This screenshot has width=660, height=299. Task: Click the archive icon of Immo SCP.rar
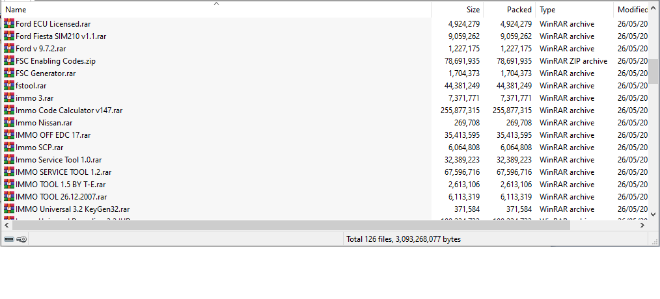pyautogui.click(x=9, y=147)
